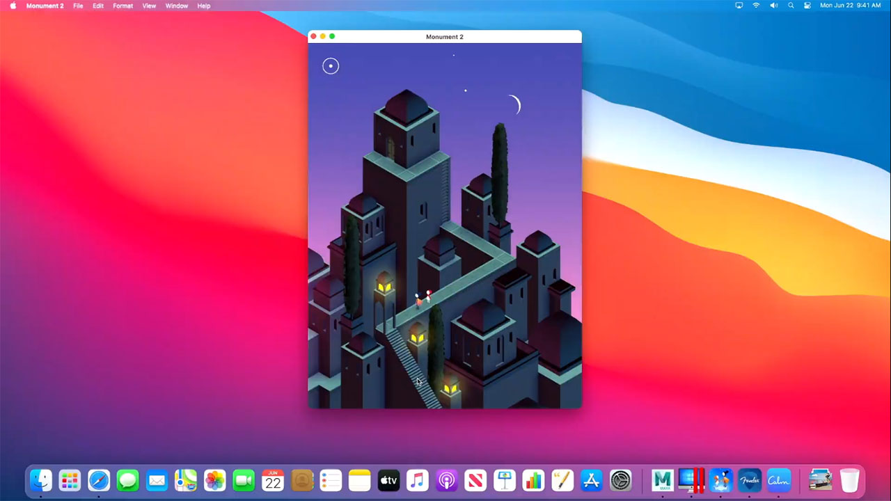This screenshot has width=891, height=501.
Task: Select the Monument 2 application menu
Action: tap(45, 6)
